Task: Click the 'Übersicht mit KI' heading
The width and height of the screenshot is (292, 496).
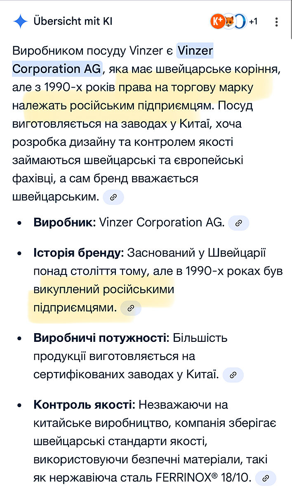Action: 73,21
